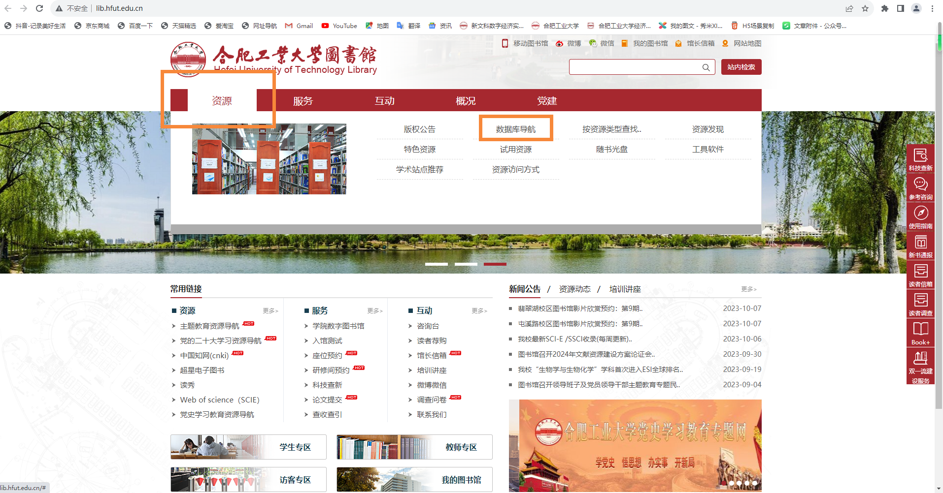This screenshot has height=493, width=943.
Task: Switch to the first banner slide indicator
Action: (x=436, y=264)
